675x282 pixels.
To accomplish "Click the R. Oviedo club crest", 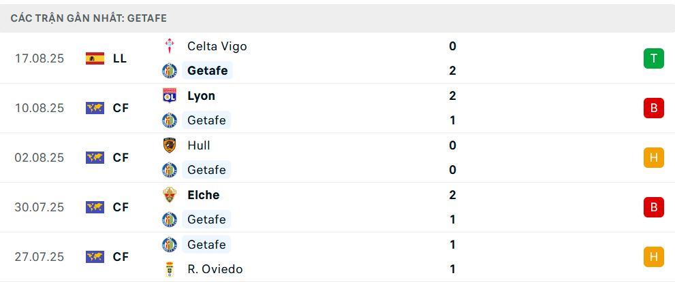I will [169, 269].
